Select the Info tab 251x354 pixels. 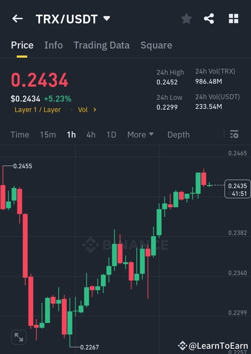point(53,45)
